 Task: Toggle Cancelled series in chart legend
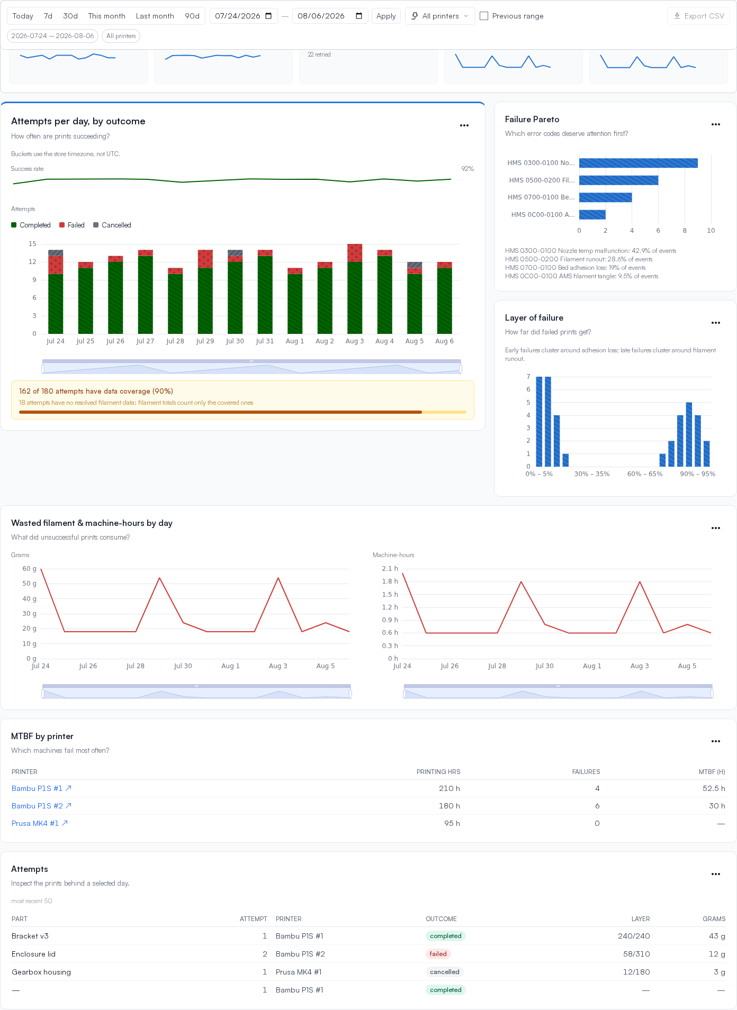[112, 225]
